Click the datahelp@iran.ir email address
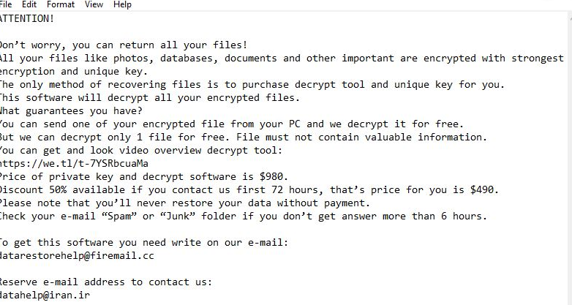 point(45,295)
